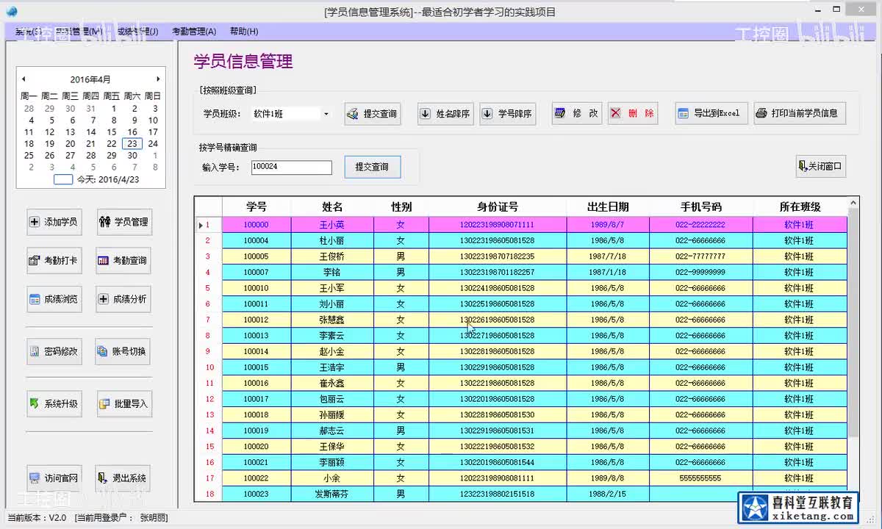Click phone cell 022-77777777
Screen dimensions: 882x529
coord(700,256)
